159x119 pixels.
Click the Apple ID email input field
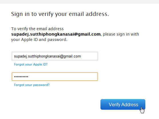[55, 56]
